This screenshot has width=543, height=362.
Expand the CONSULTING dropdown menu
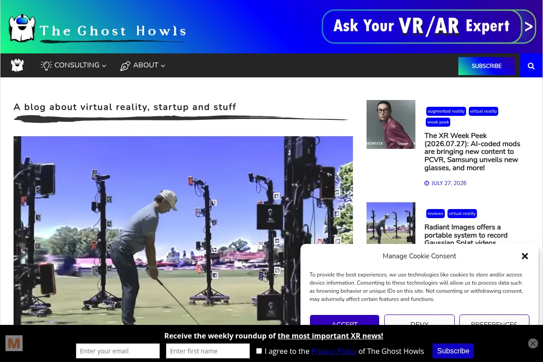pyautogui.click(x=74, y=66)
